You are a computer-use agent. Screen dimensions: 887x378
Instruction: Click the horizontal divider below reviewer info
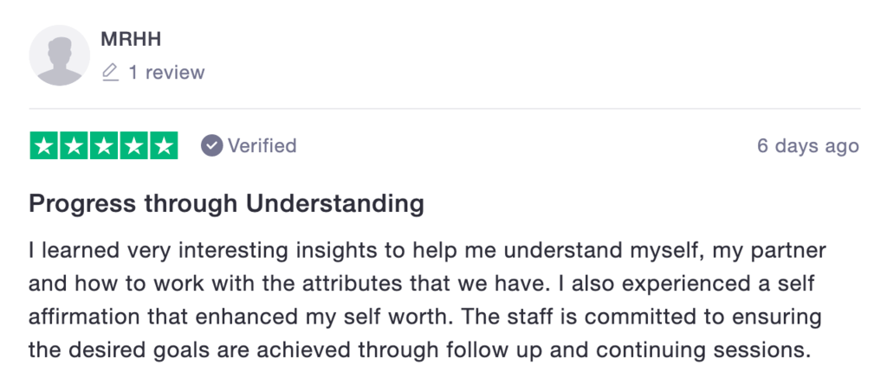pyautogui.click(x=445, y=109)
